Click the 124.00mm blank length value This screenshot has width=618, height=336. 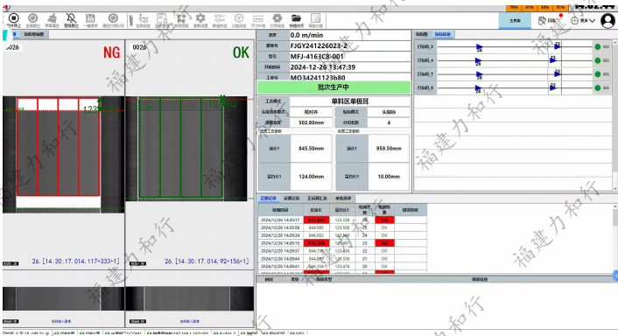(311, 177)
